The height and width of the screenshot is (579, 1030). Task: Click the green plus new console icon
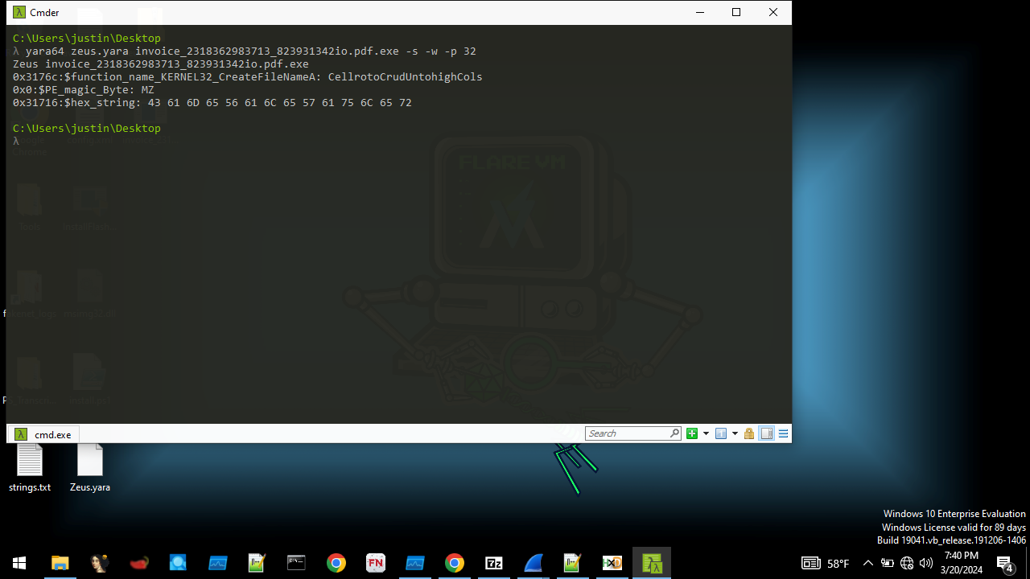coord(692,433)
